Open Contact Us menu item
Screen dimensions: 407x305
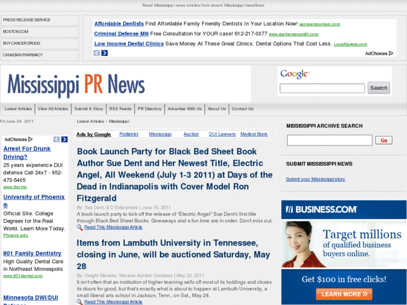(x=243, y=109)
